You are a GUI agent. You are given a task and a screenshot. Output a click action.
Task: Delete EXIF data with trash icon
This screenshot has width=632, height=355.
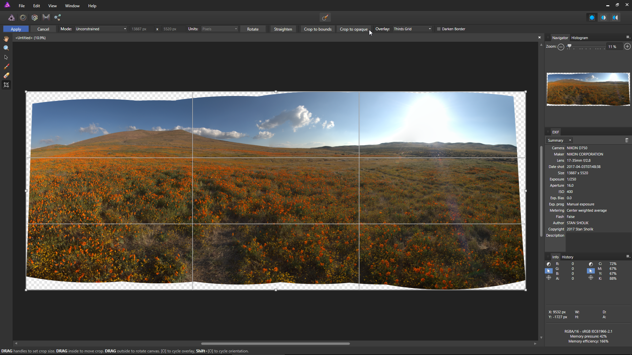(627, 140)
